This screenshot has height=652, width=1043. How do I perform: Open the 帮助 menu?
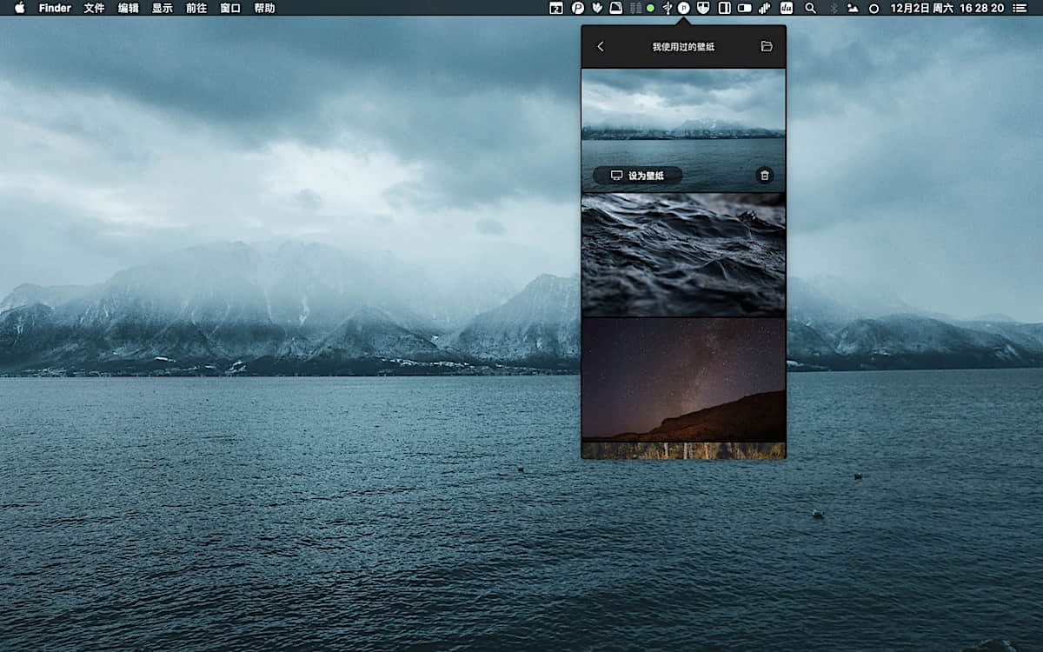(264, 8)
